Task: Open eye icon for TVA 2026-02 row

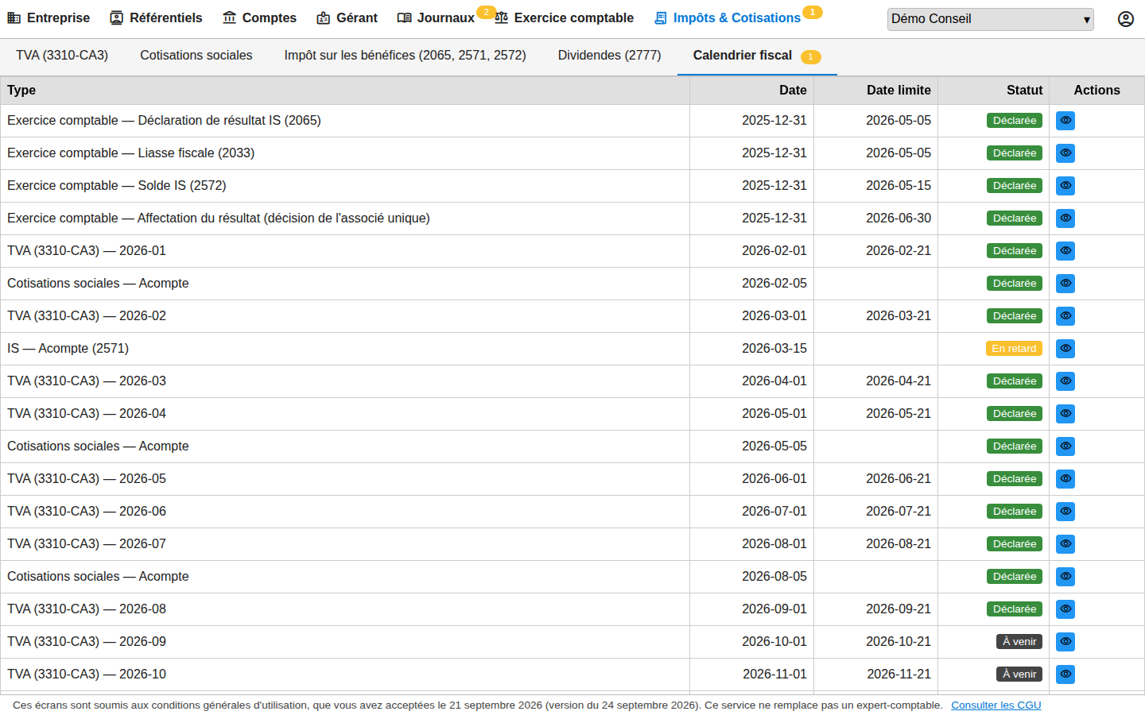Action: 1065,316
